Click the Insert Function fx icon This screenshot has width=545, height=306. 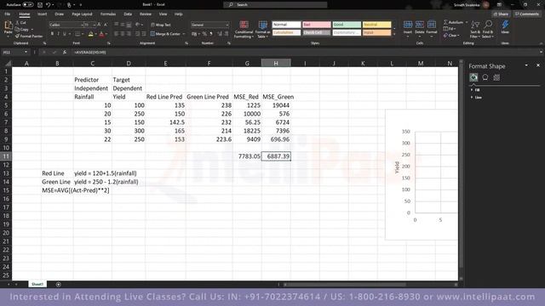pos(65,52)
